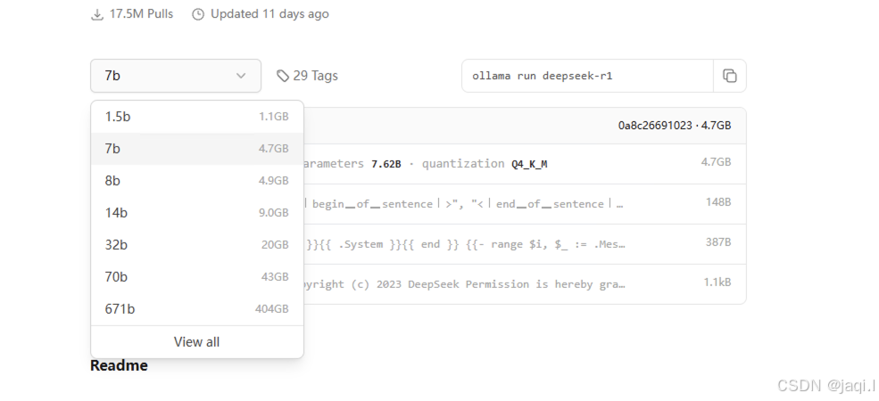Click the 387B file size value
This screenshot has width=879, height=401.
coord(718,242)
